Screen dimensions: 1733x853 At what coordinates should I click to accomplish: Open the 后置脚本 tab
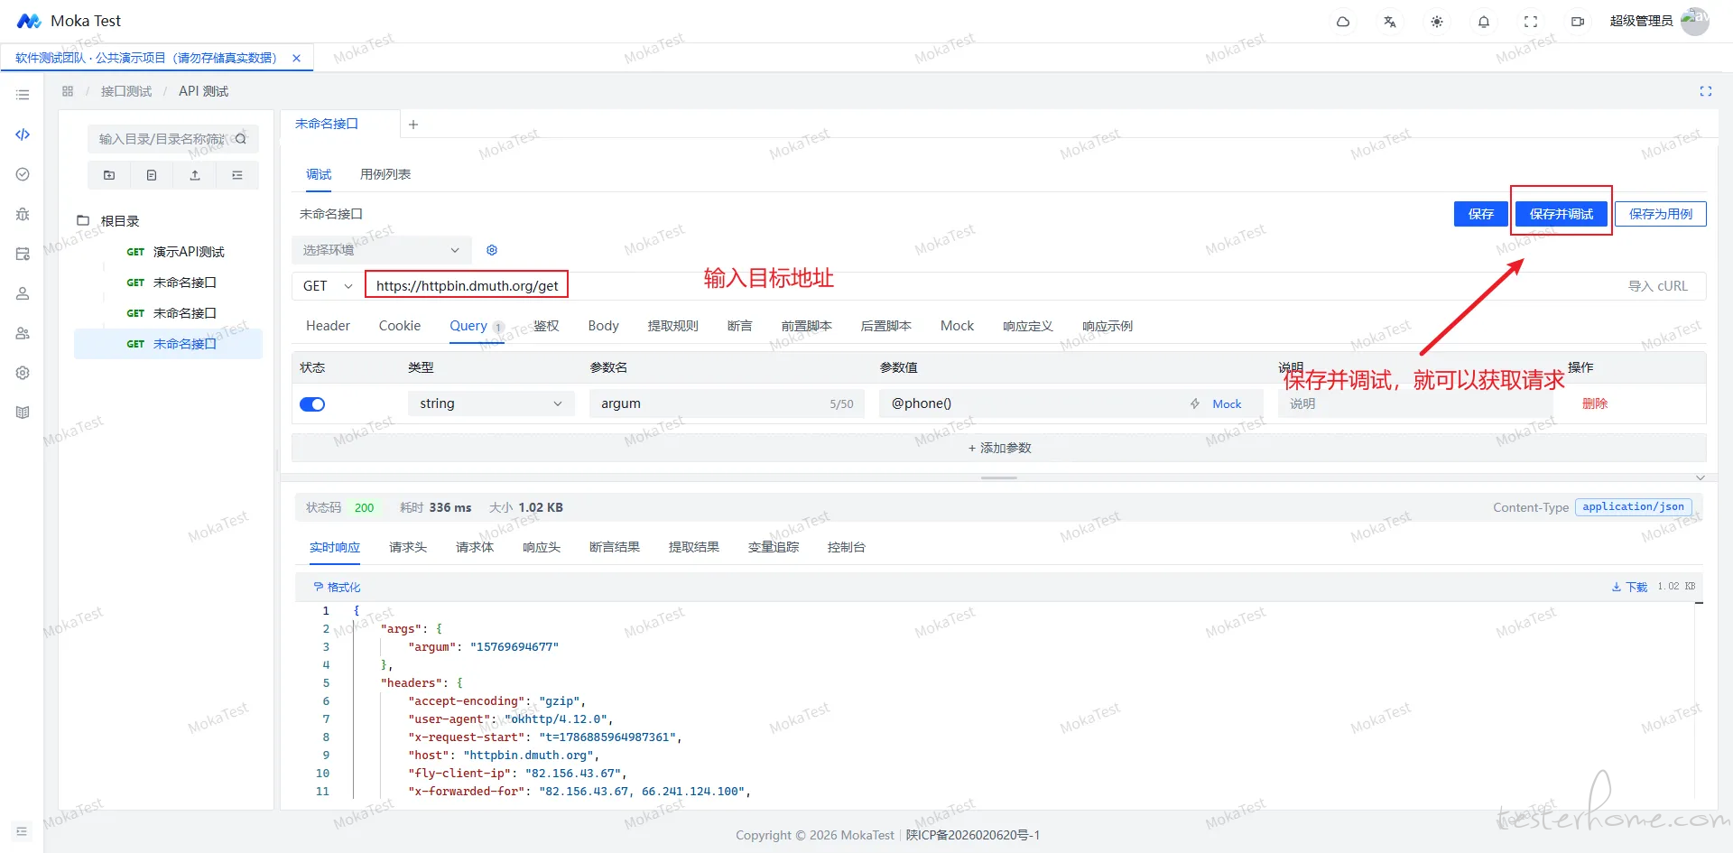tap(886, 326)
